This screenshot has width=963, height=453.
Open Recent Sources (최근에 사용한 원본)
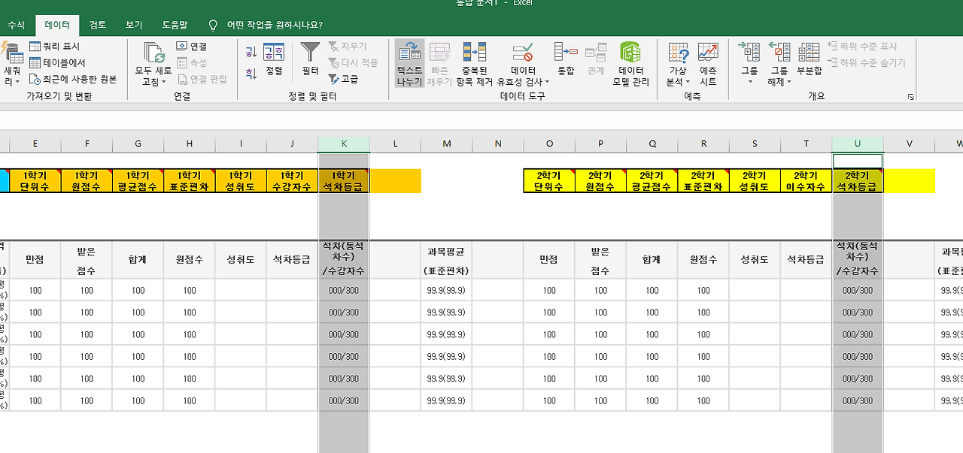point(72,79)
